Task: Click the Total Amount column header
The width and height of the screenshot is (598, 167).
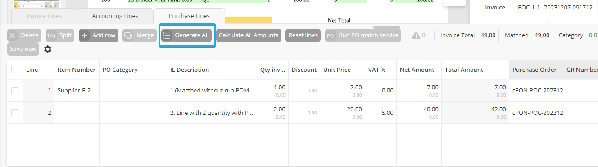Action: (x=475, y=70)
